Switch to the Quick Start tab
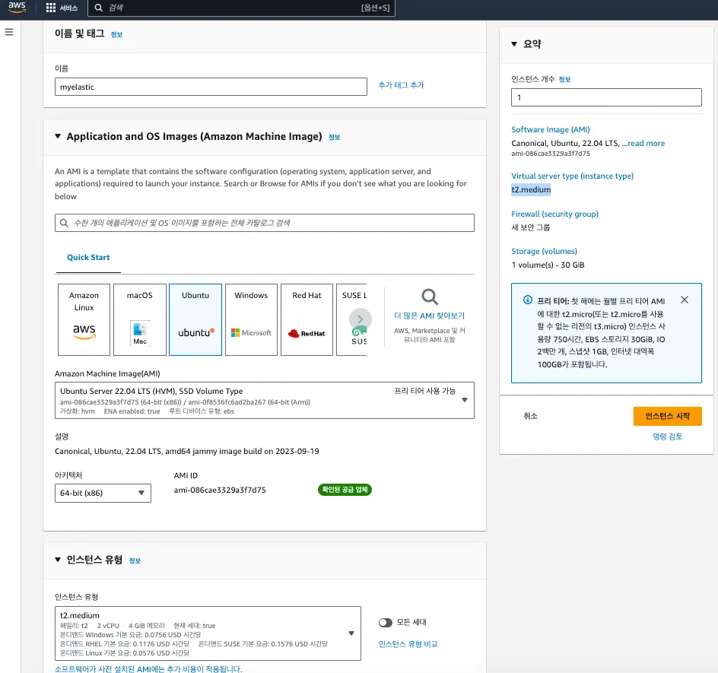 (88, 257)
